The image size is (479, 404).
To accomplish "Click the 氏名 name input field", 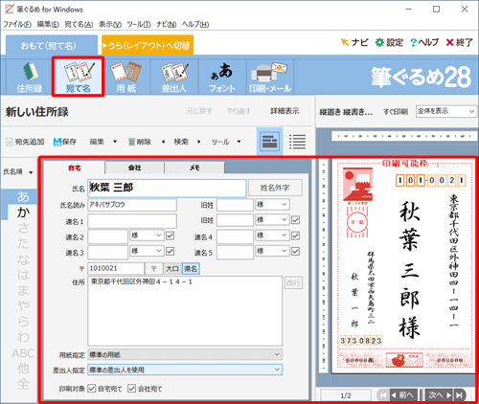I will tap(167, 188).
